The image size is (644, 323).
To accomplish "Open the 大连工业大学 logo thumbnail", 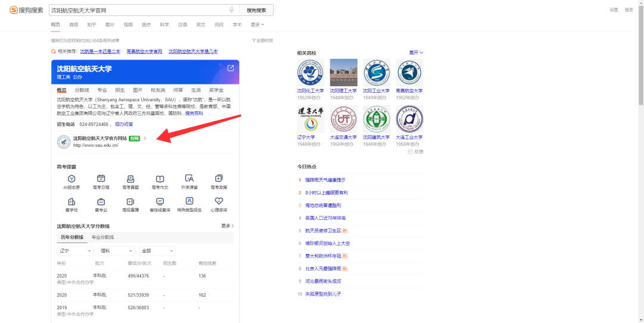I will (410, 119).
